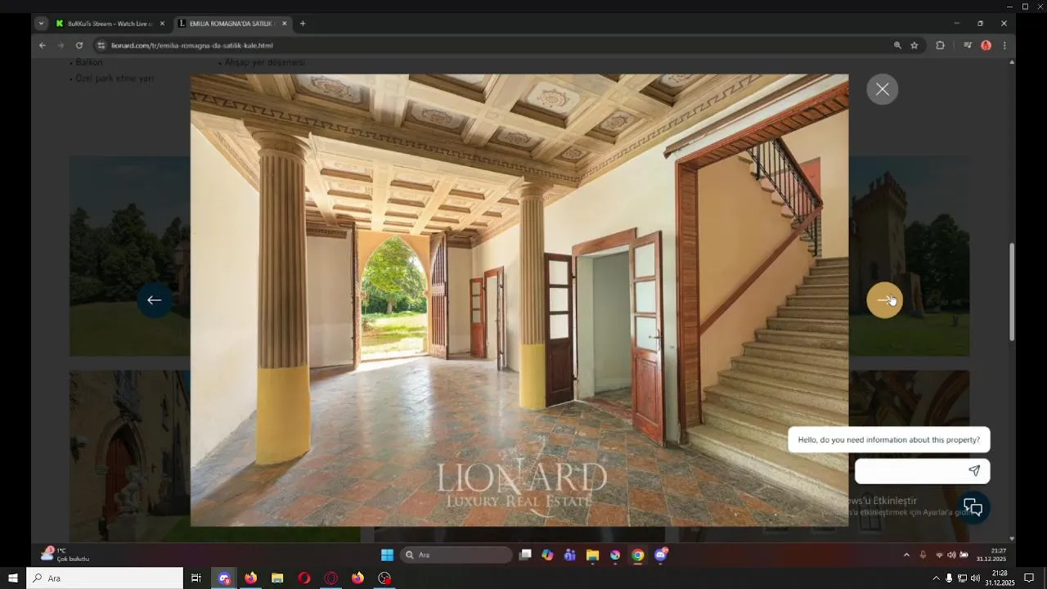Screen dimensions: 1047x589
Task: Open Opera GX on the outer taskbar
Action: click(331, 578)
